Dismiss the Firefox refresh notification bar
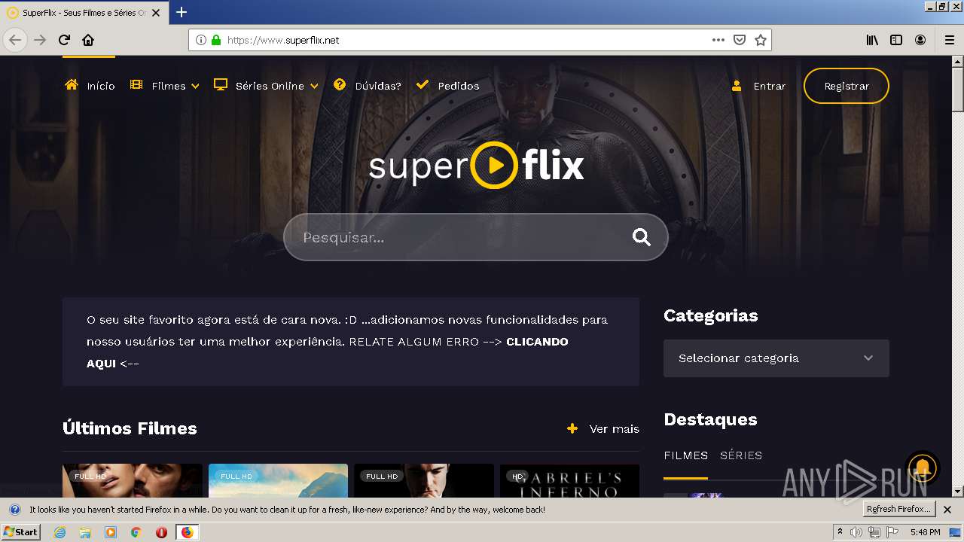Screen dimensions: 964x542 coord(947,510)
